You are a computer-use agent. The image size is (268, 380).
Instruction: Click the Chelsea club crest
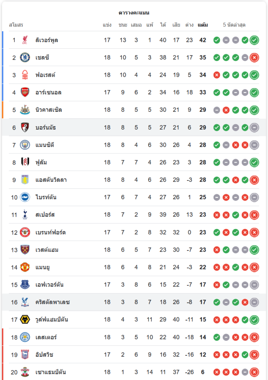(25, 57)
